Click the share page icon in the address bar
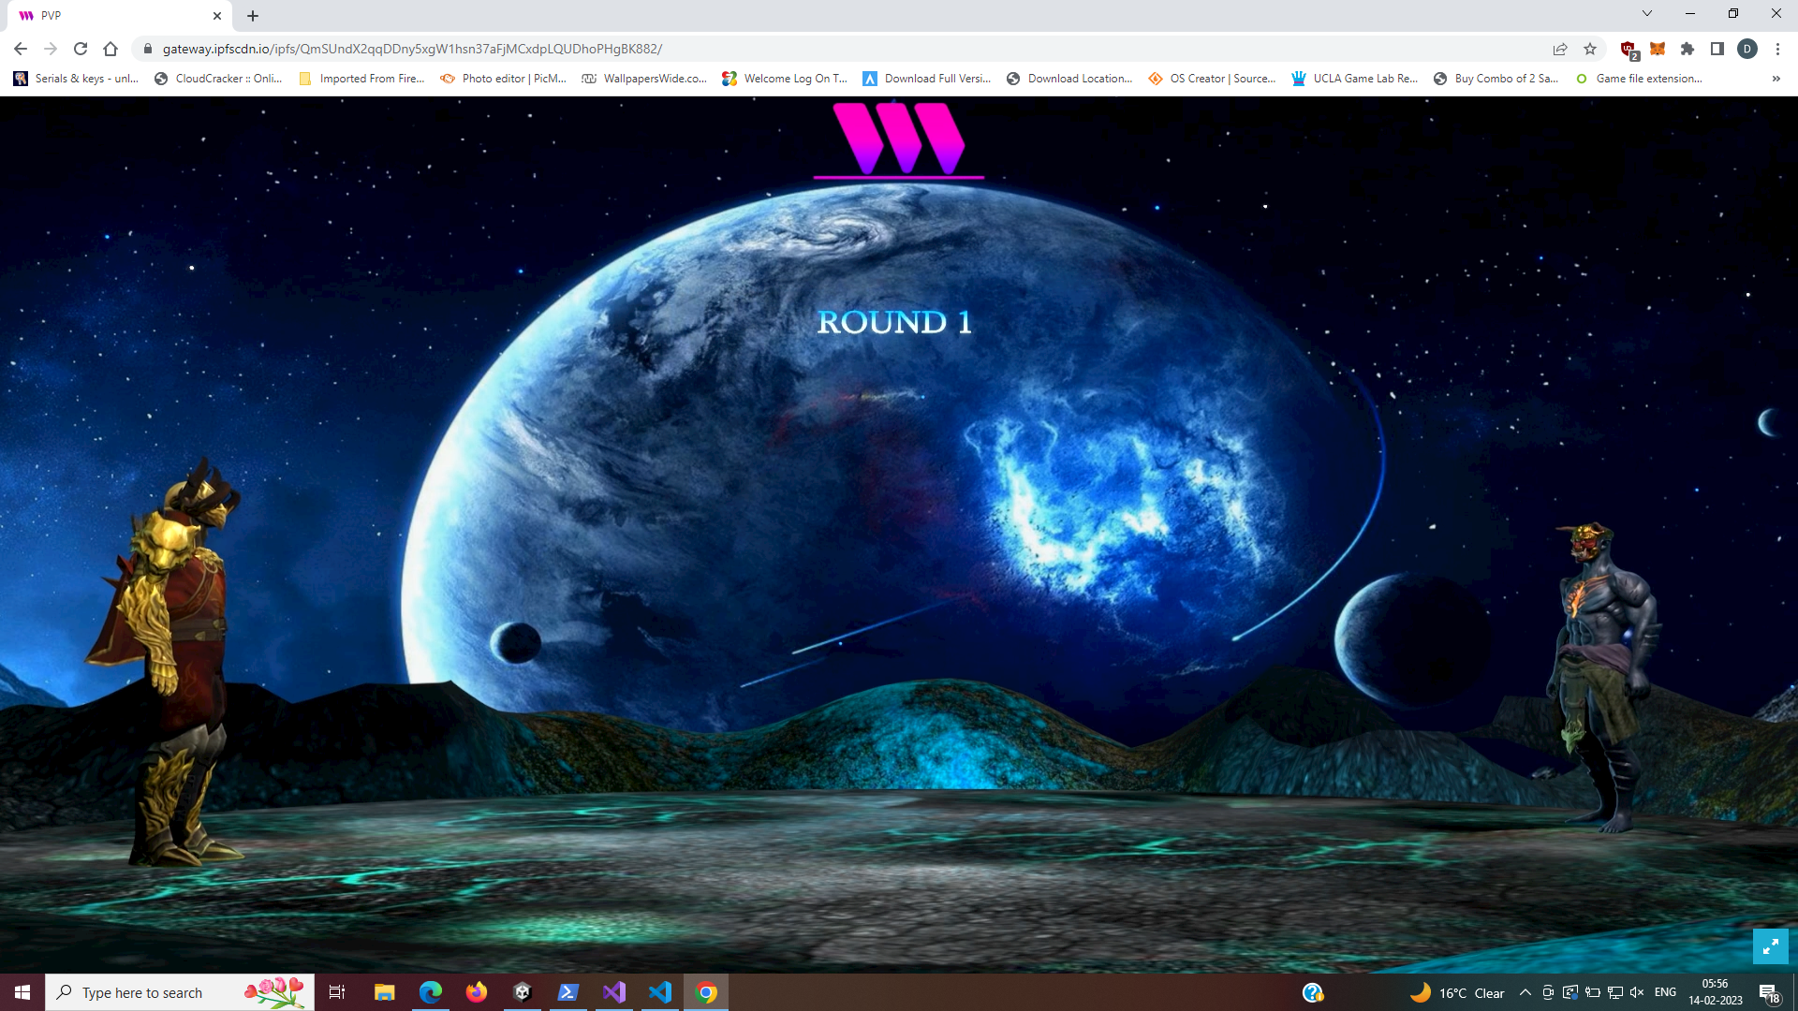This screenshot has height=1011, width=1798. coord(1560,49)
